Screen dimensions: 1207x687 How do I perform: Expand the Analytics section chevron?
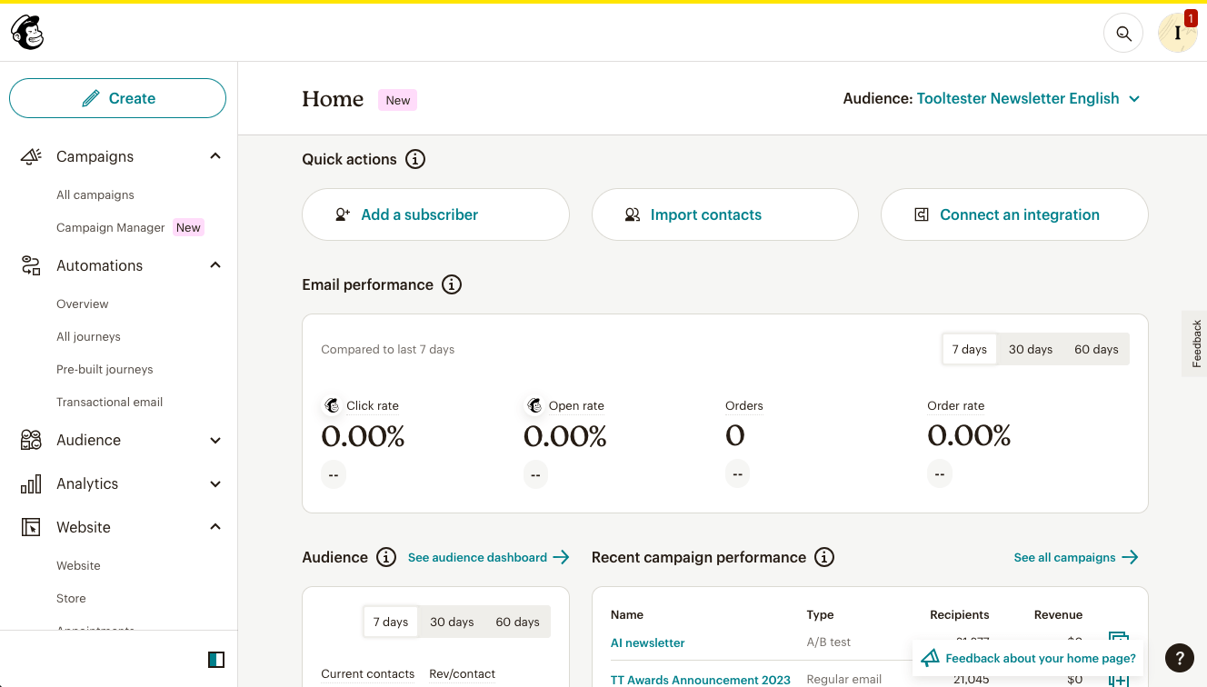(215, 483)
